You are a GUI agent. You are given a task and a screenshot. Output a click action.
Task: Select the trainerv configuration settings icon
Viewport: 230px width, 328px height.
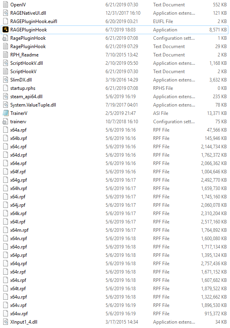(x=6, y=122)
